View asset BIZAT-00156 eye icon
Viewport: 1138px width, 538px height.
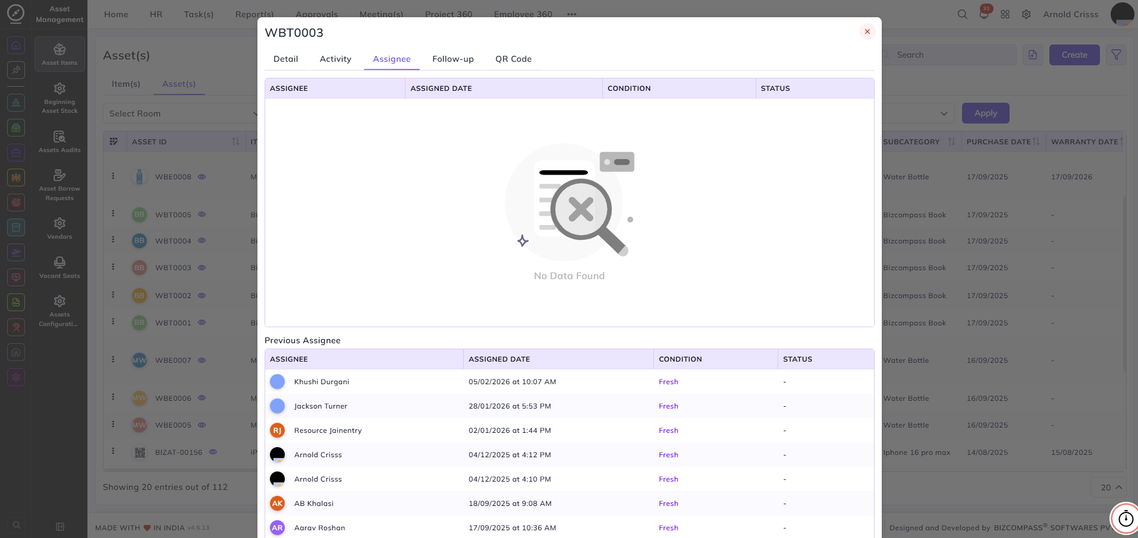(213, 452)
